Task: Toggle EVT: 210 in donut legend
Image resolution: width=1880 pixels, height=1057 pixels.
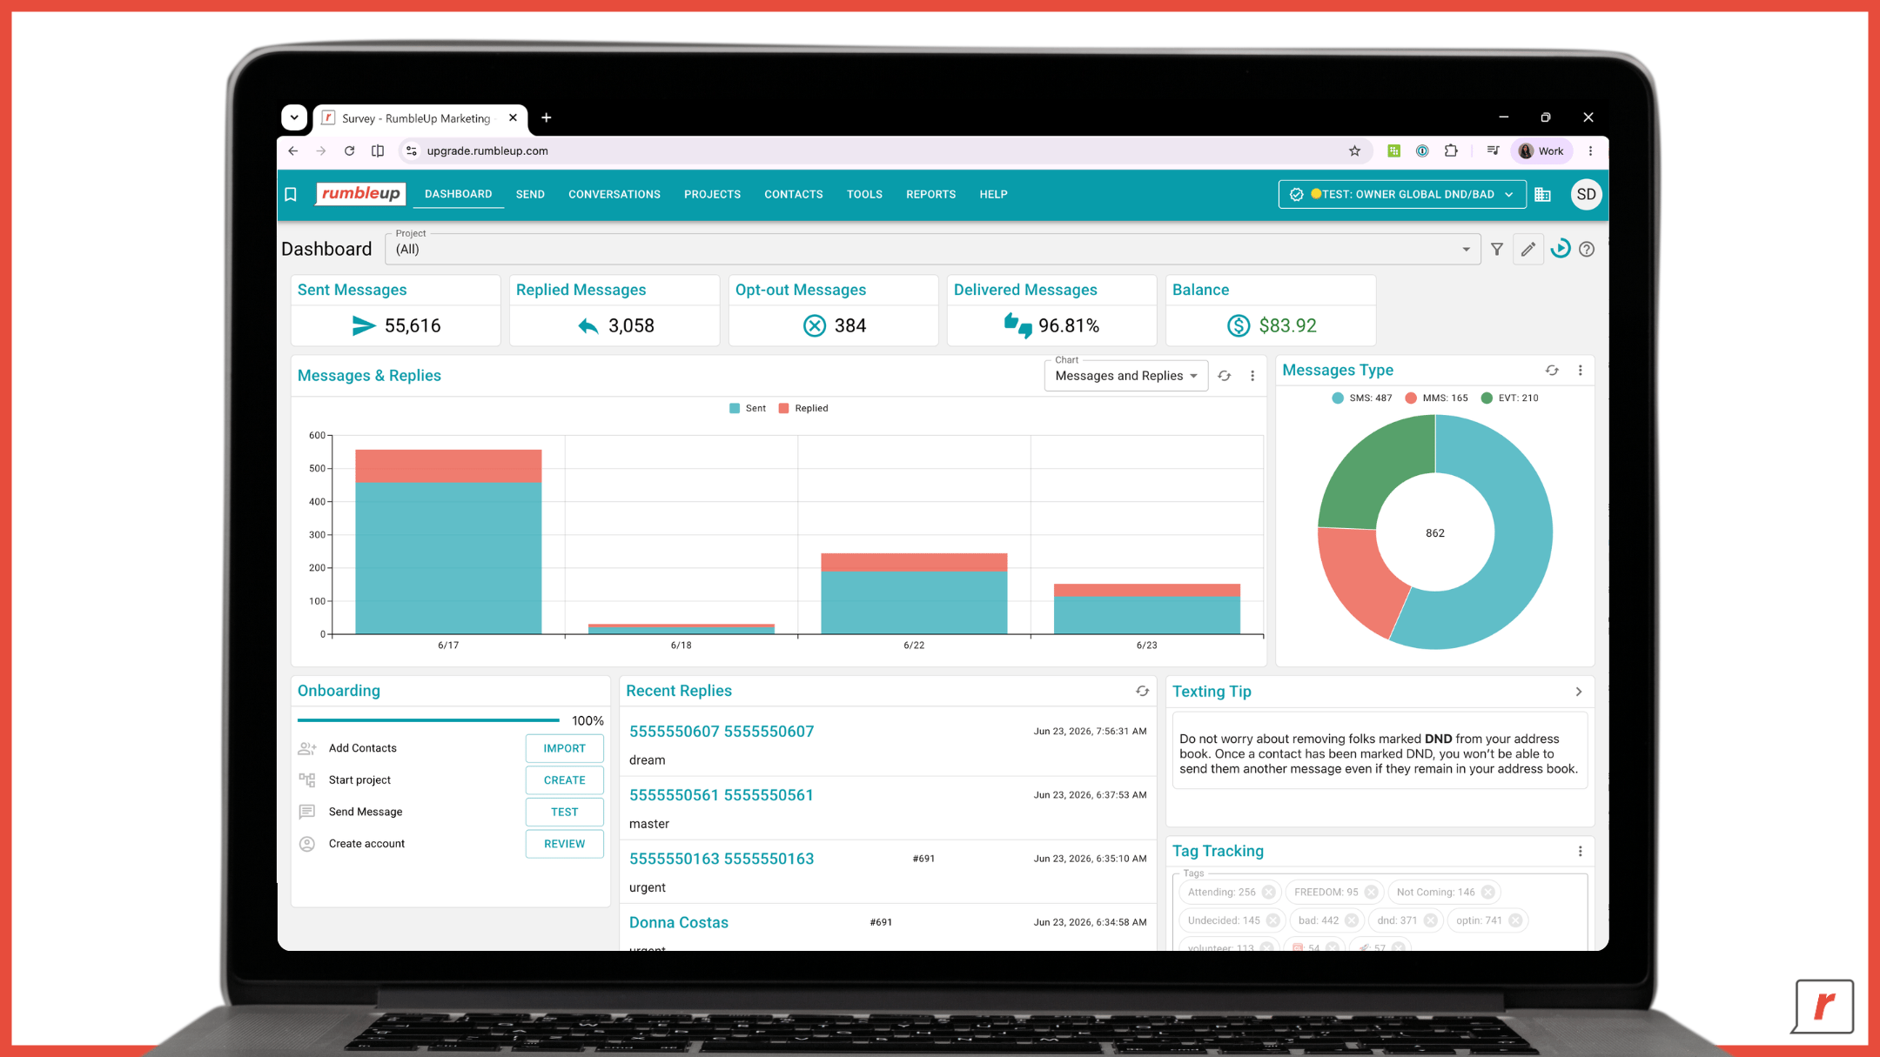Action: coord(1510,398)
